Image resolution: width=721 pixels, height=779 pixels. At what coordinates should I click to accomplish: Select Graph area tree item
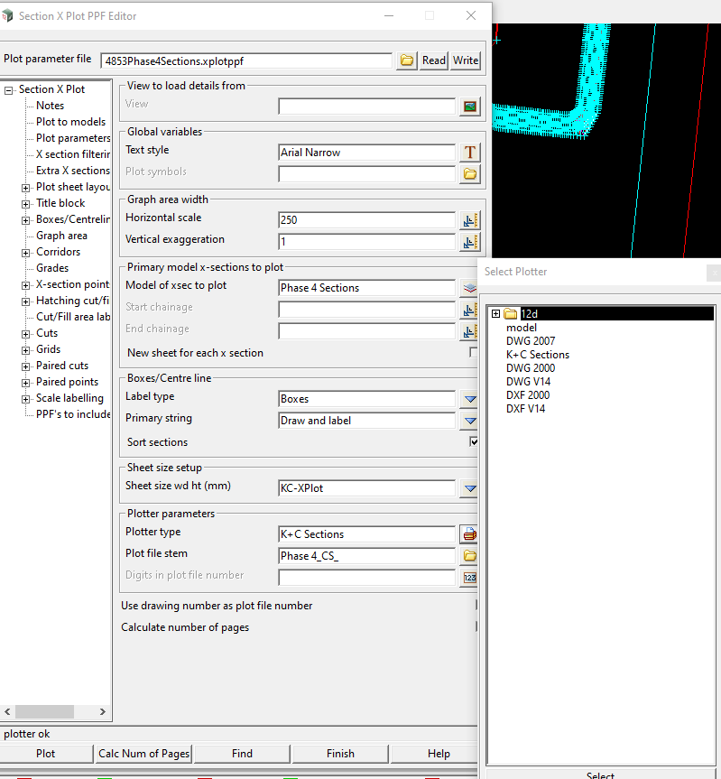61,236
